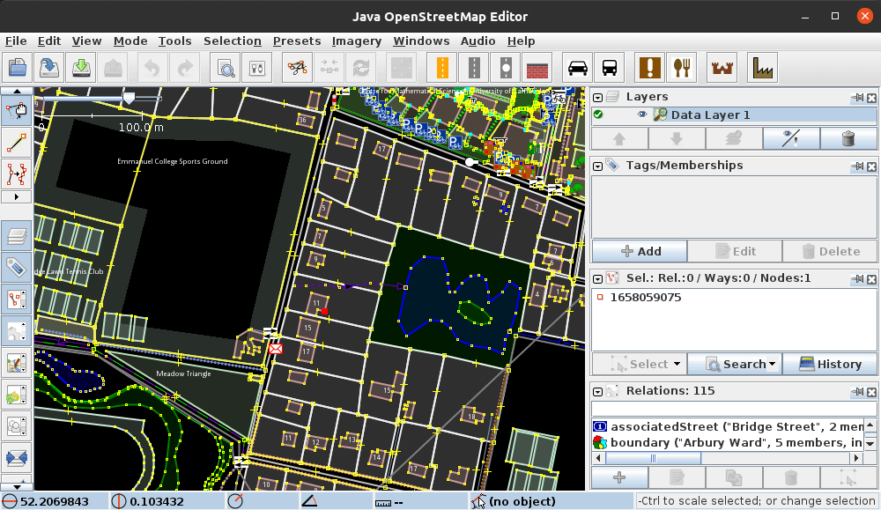Image resolution: width=881 pixels, height=510 pixels.
Task: Select node 1658059075 in selection list
Action: 734,297
